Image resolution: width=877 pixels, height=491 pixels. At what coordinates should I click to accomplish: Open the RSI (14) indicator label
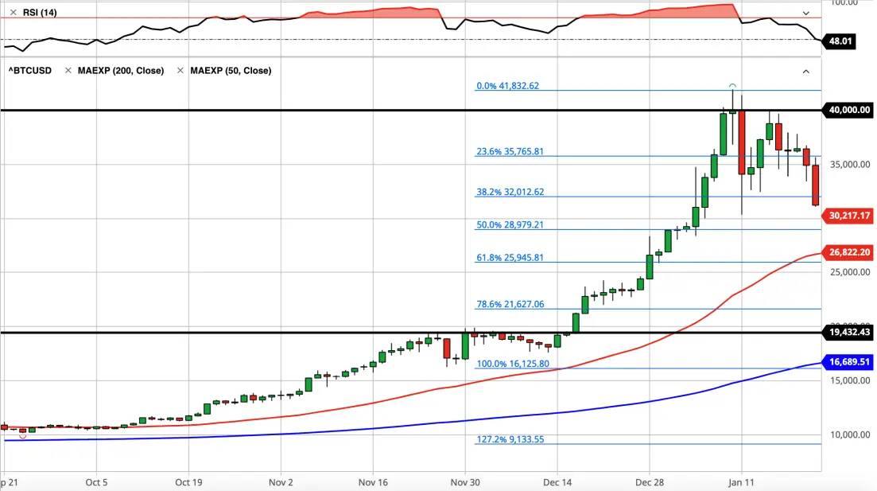tap(40, 12)
